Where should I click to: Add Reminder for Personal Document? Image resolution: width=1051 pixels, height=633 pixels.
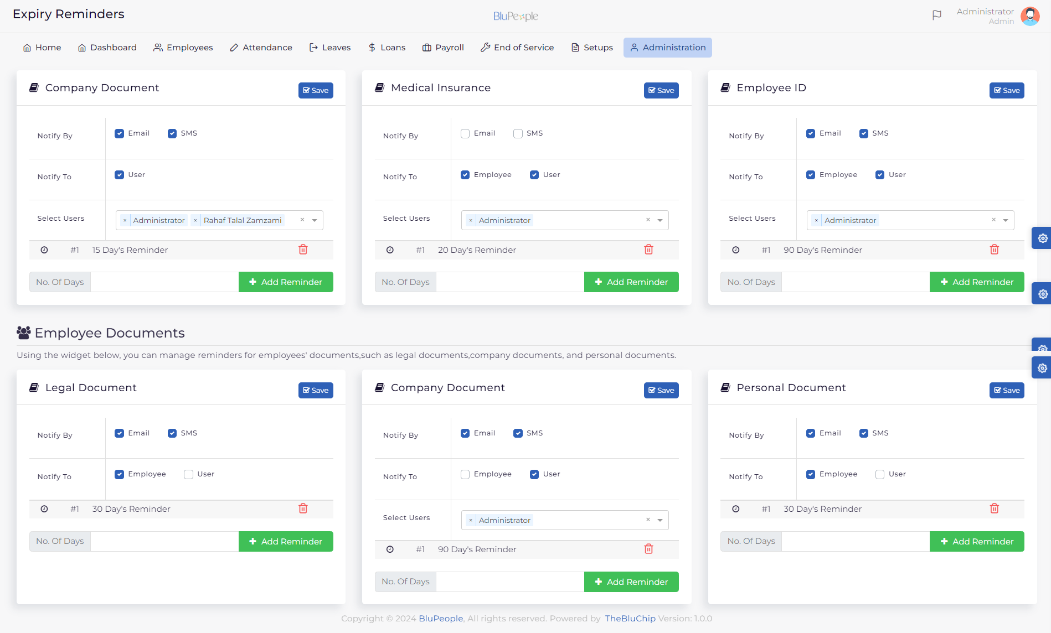[977, 541]
